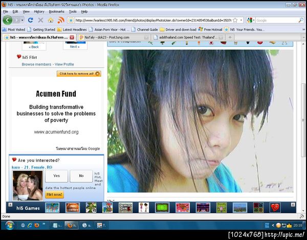Open the File menu

(6, 12)
